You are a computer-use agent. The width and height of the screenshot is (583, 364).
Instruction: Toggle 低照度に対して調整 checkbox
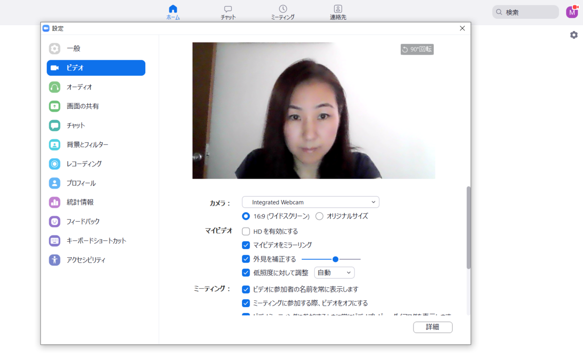(x=246, y=273)
